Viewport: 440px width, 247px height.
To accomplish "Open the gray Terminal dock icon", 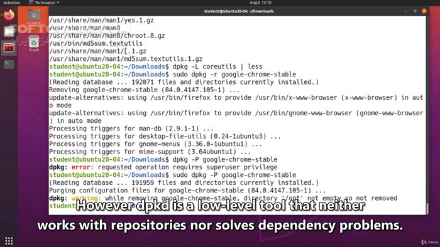I will 9,65.
